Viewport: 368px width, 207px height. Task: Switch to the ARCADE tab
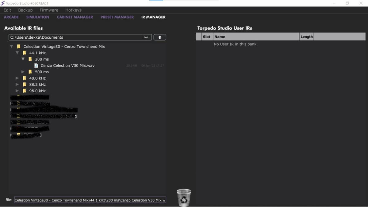[11, 17]
